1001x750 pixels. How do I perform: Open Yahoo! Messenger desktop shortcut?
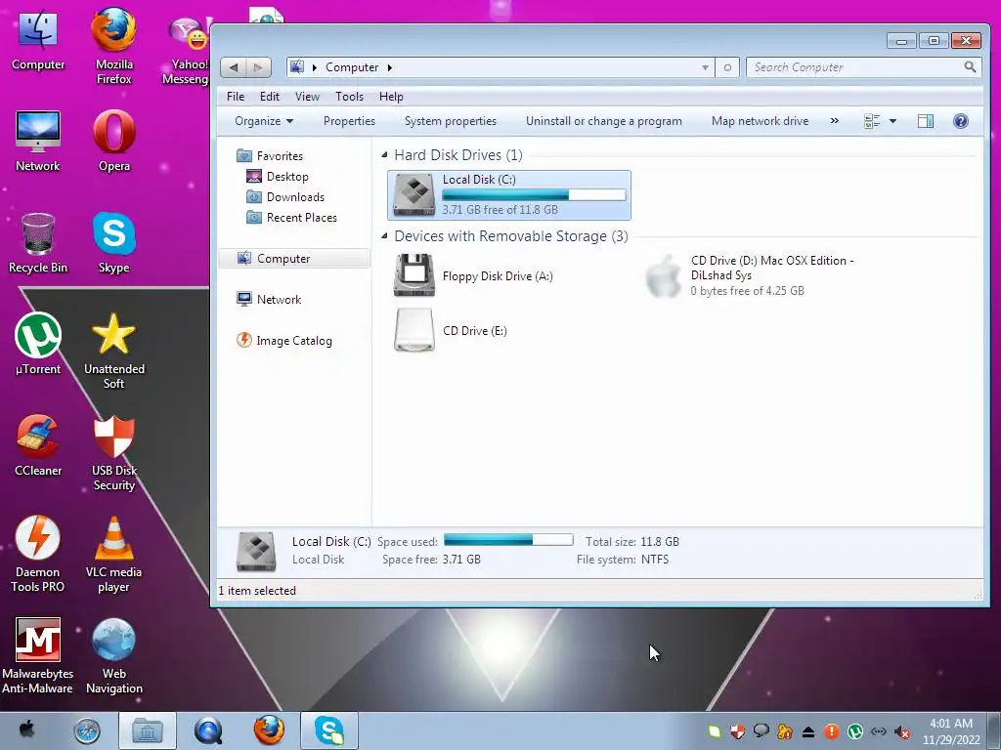tap(187, 51)
